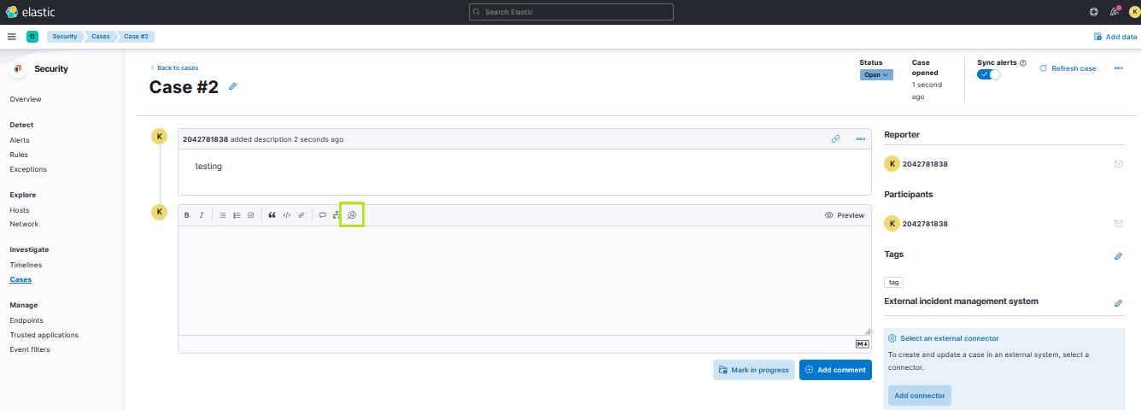Insert tooltip using speech bubble icon
This screenshot has height=410, width=1141.
(323, 215)
